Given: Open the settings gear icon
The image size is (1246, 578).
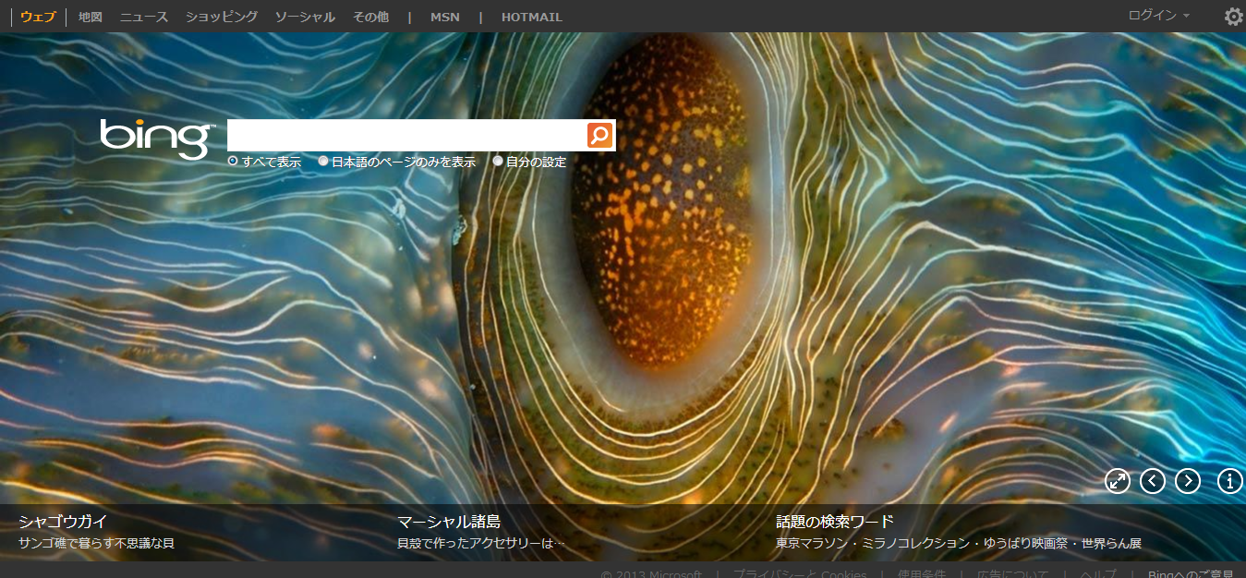Looking at the screenshot, I should click(x=1233, y=17).
